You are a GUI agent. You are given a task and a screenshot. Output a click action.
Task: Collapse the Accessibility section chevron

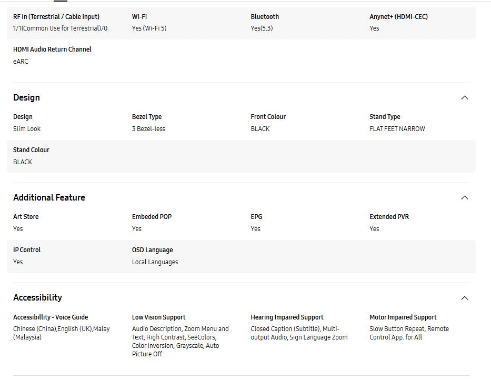coord(464,298)
